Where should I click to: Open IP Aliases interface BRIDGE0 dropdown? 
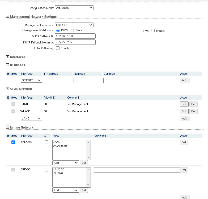[x=31, y=80]
